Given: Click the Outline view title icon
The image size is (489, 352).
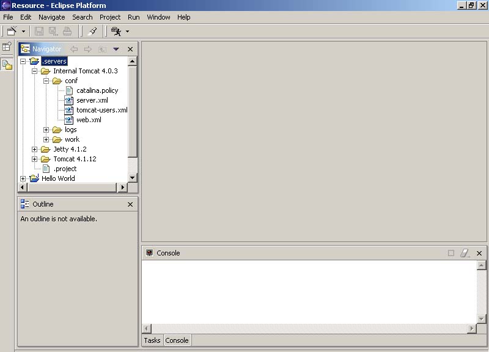Looking at the screenshot, I should point(25,204).
